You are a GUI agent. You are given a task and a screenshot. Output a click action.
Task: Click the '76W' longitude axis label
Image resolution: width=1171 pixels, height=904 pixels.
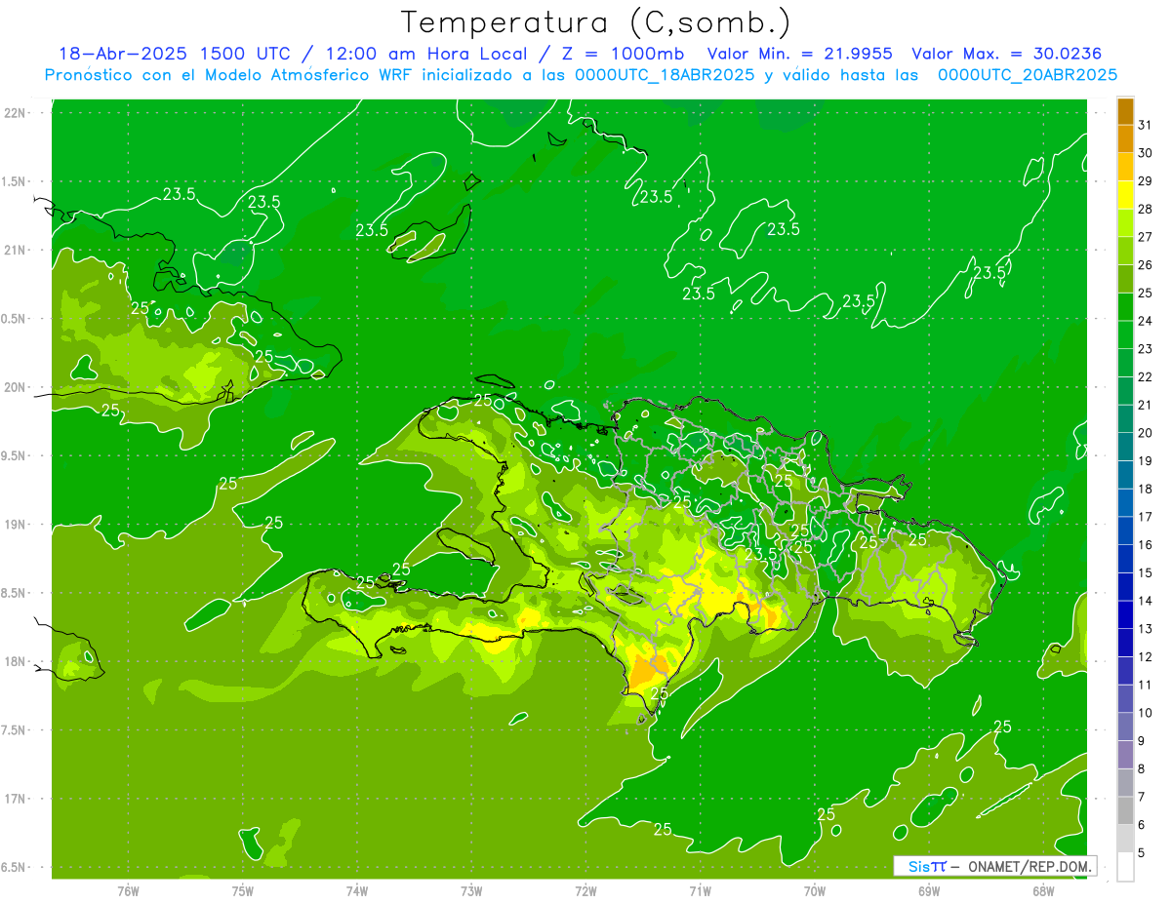128,891
